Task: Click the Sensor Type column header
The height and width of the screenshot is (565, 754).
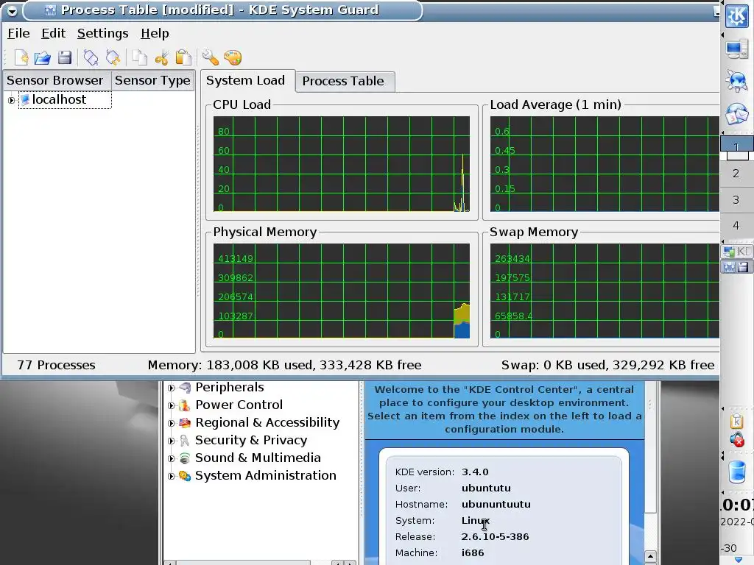Action: (x=153, y=80)
